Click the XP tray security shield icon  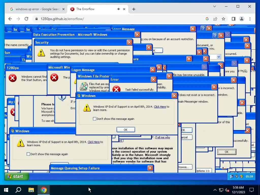coord(241,176)
